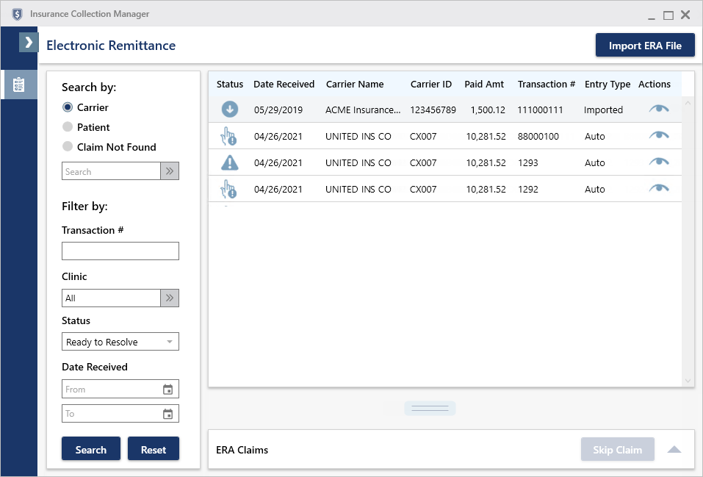Choose the Claim Not Found radio option
This screenshot has height=477, width=703.
pos(68,147)
